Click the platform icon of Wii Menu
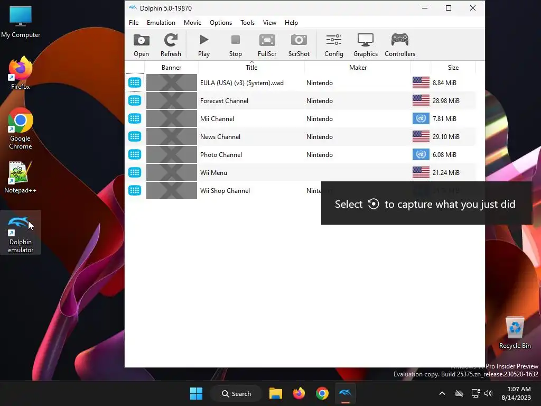541x406 pixels. [135, 172]
